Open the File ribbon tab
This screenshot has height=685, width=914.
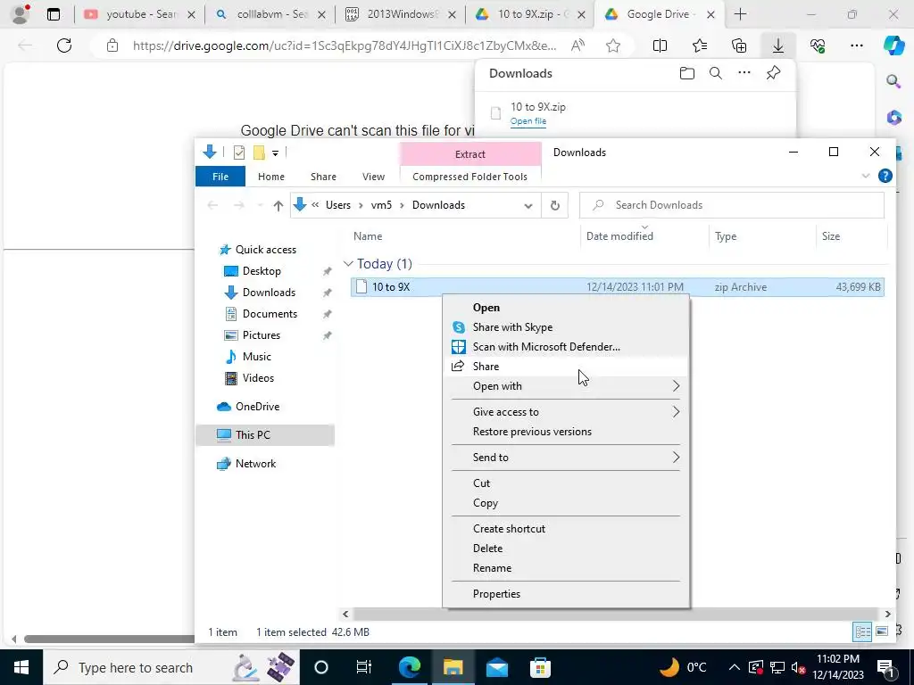coord(220,177)
